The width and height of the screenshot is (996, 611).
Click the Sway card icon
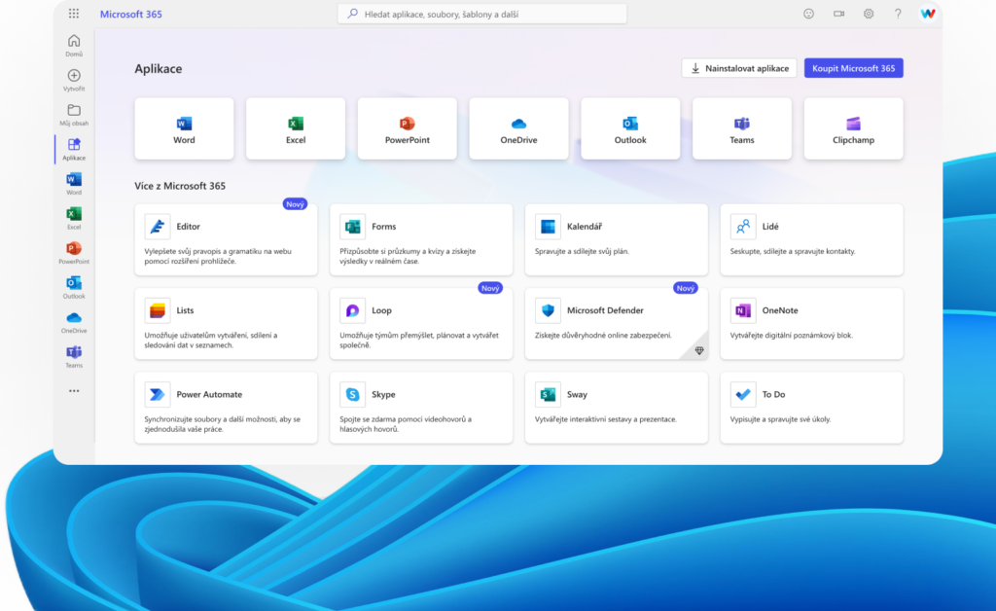tap(548, 394)
